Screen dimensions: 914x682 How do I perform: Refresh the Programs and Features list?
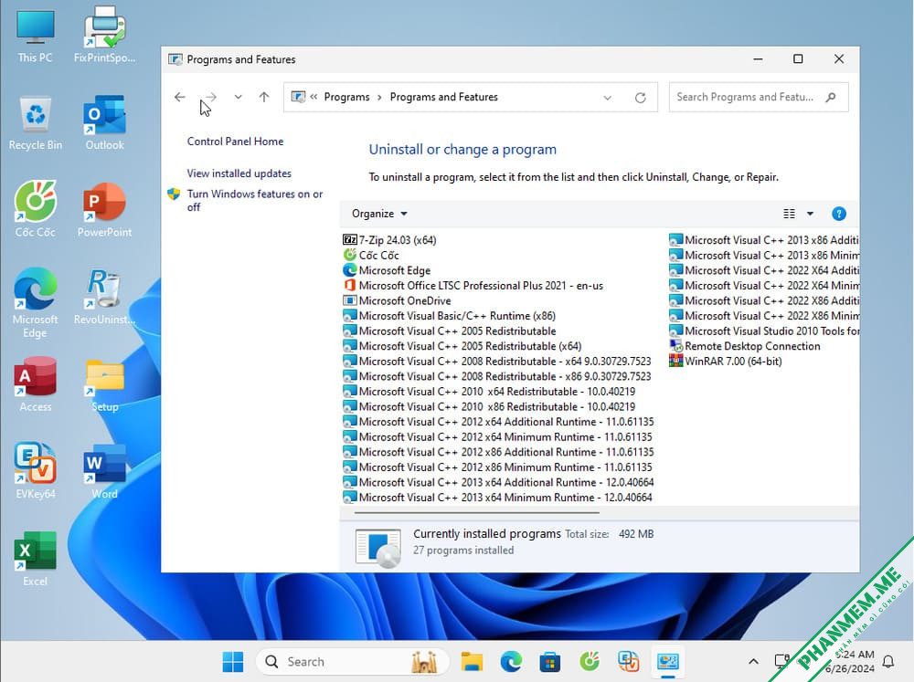[x=640, y=98]
